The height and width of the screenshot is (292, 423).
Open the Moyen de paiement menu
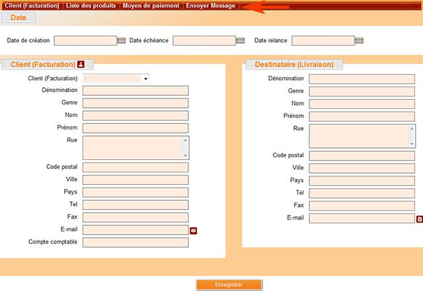click(x=151, y=6)
